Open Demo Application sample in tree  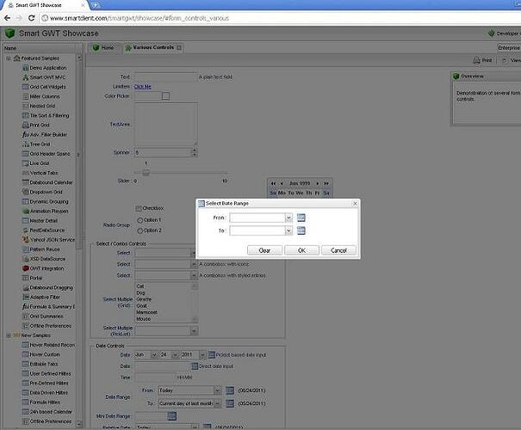[48, 68]
